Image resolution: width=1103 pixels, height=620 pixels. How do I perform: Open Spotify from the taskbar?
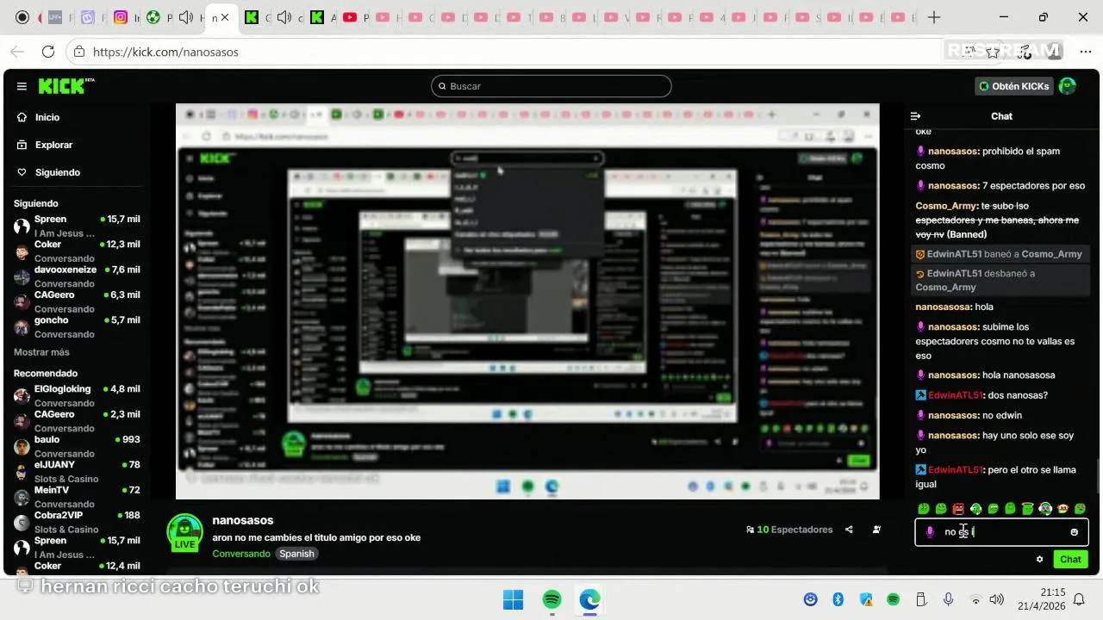pos(551,599)
